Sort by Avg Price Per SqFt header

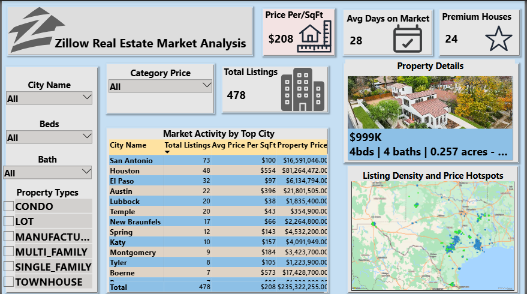(243, 145)
